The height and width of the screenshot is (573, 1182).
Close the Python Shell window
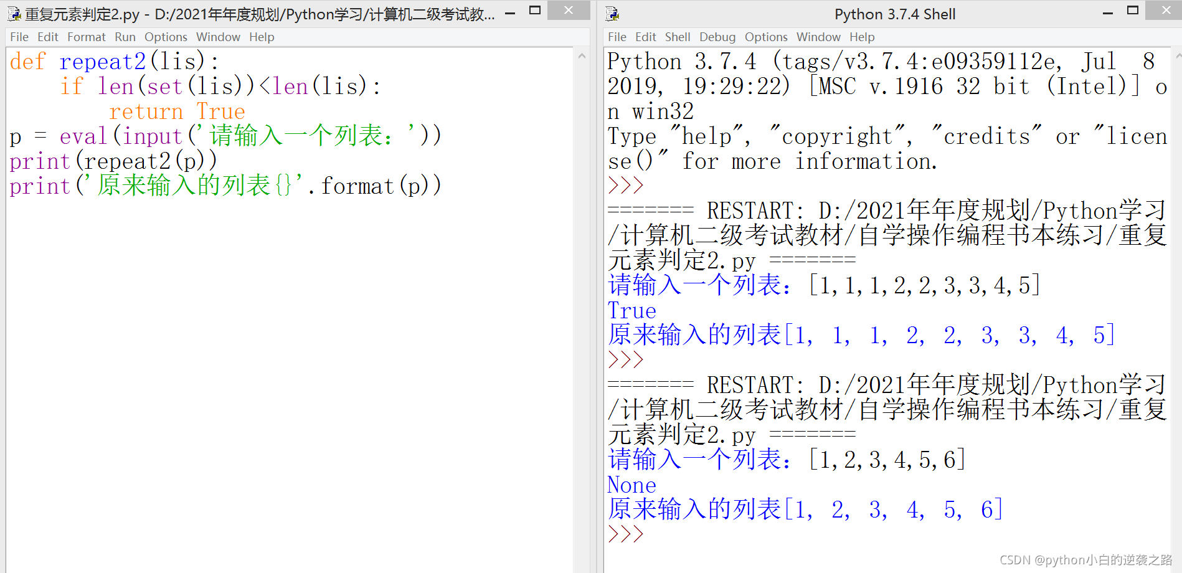[x=1166, y=11]
